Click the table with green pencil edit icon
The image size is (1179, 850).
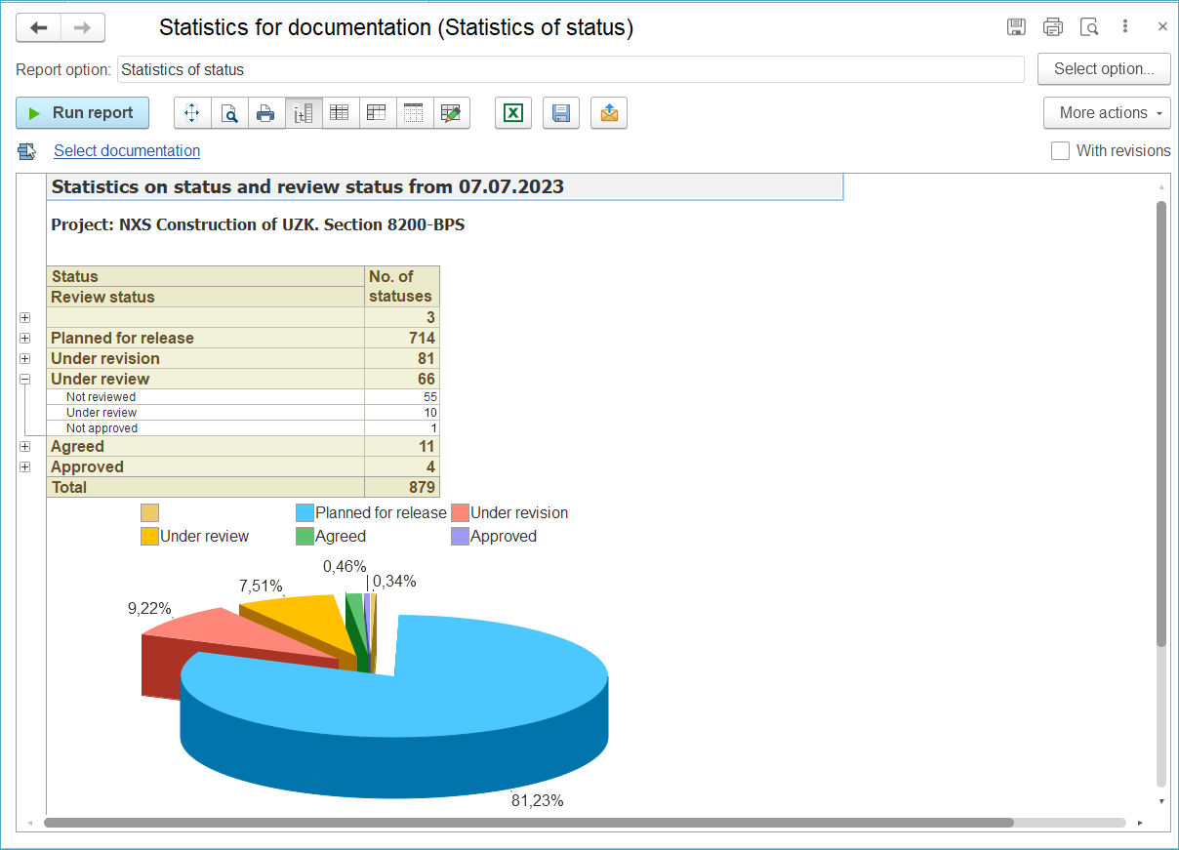(x=451, y=113)
